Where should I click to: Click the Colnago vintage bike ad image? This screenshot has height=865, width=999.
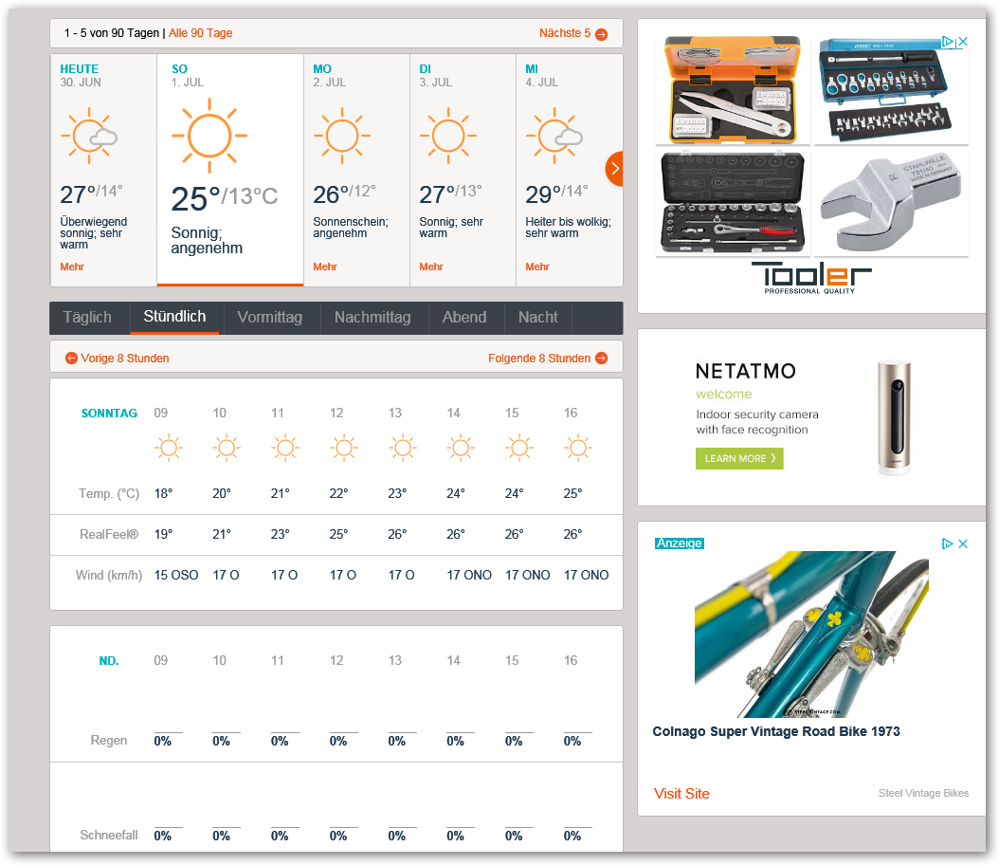point(811,634)
